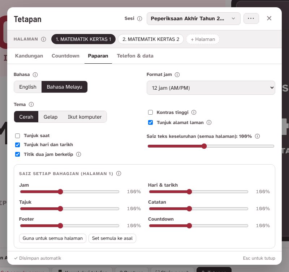Click the Hari & tarikh size slider
This screenshot has width=289, height=272.
coord(198,192)
